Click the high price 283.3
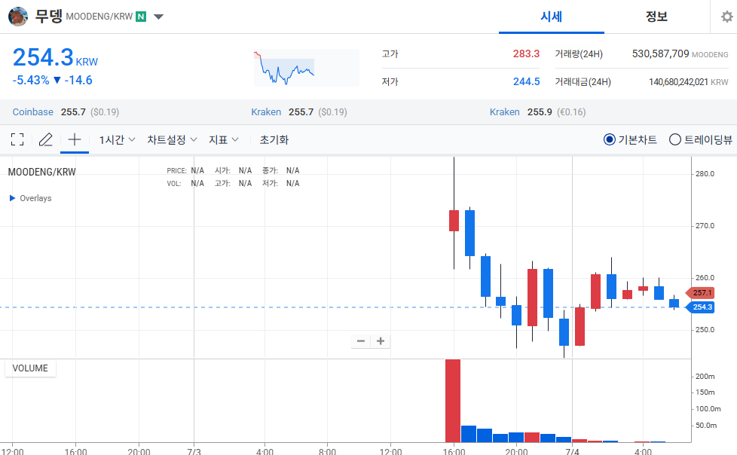 pos(526,53)
